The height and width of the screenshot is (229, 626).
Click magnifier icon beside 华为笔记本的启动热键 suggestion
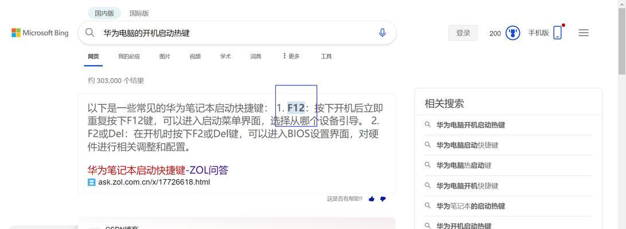coord(428,206)
